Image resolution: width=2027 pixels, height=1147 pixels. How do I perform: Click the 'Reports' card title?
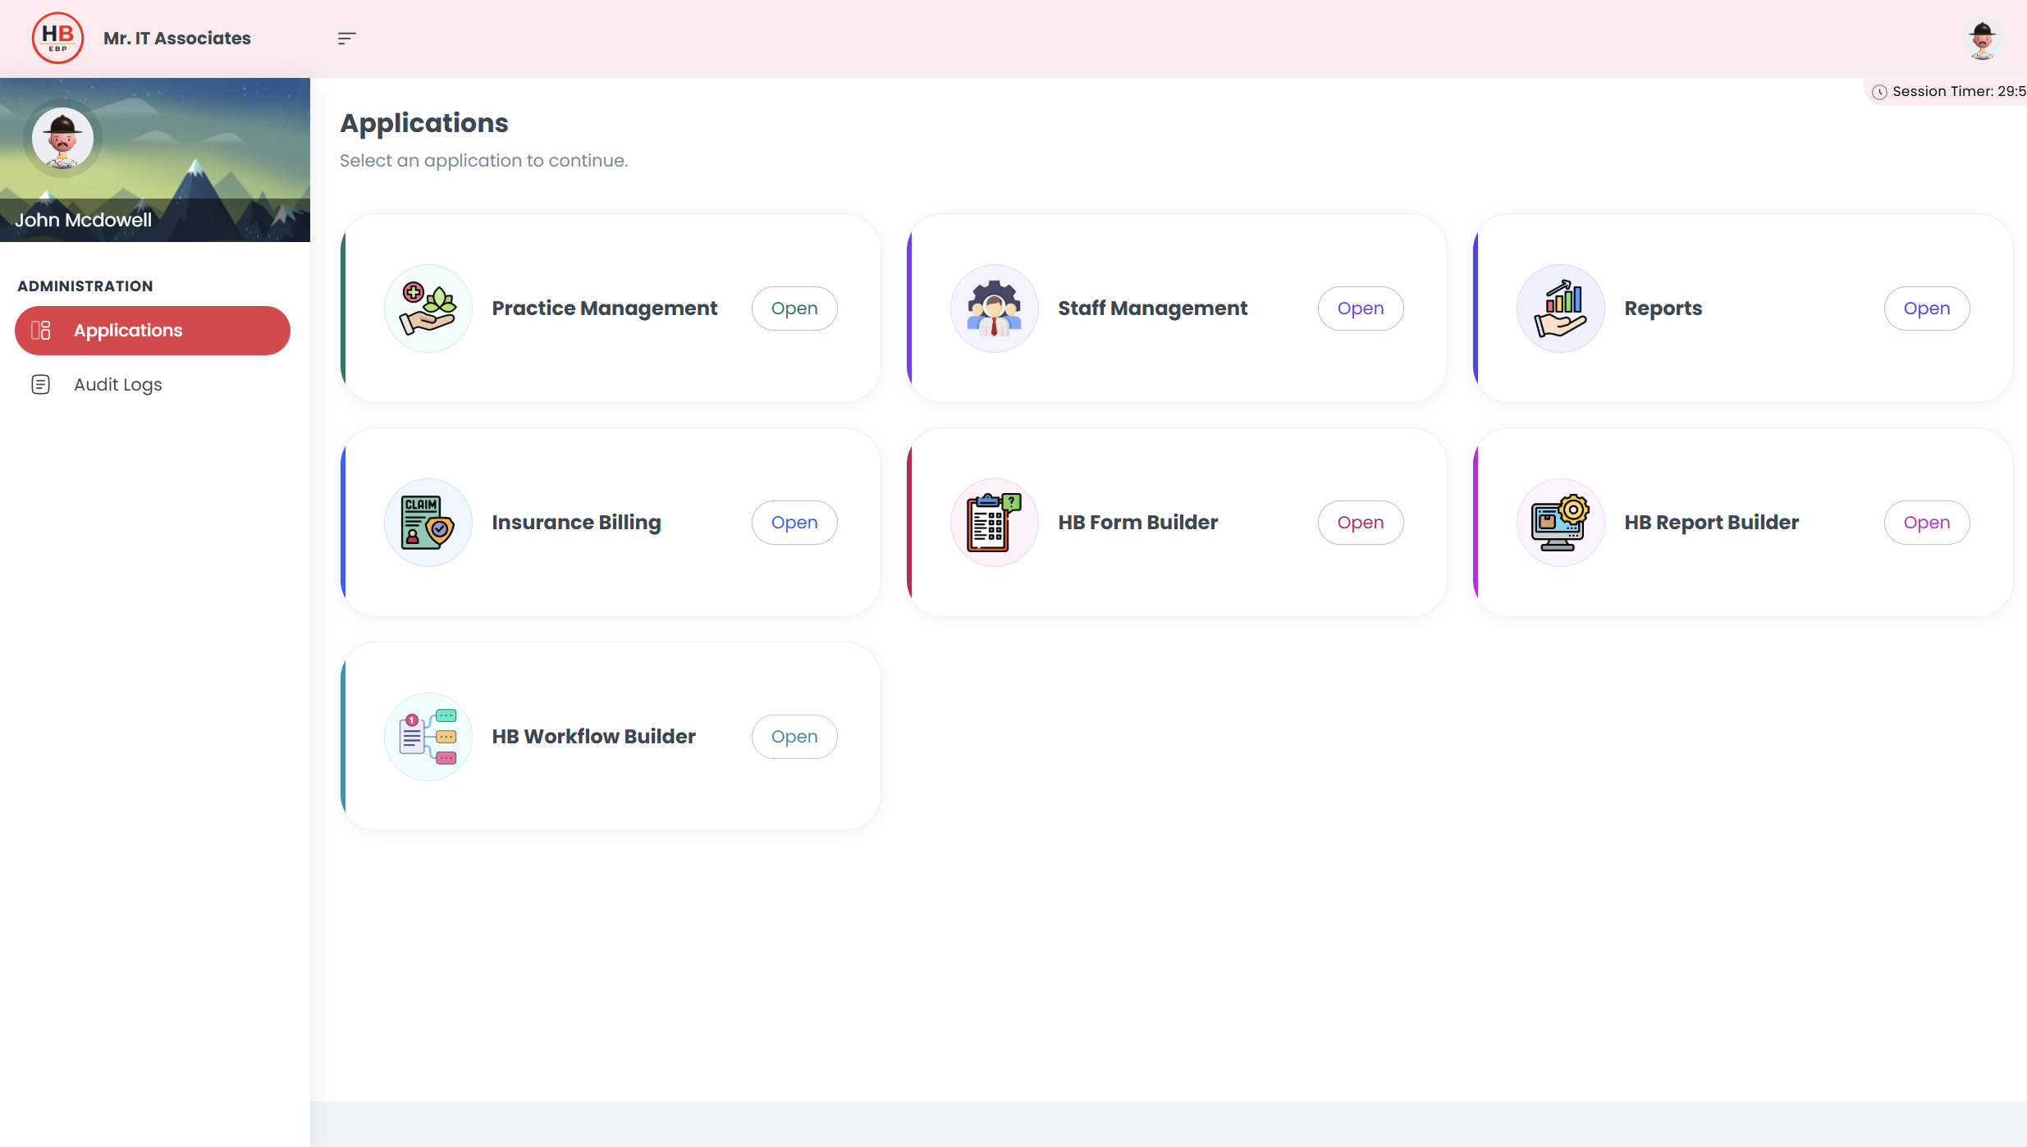coord(1663,308)
